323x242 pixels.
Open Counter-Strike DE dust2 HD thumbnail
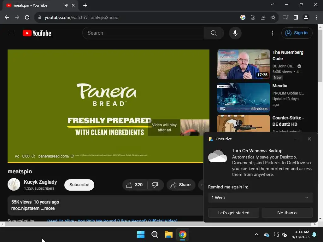coord(243,124)
